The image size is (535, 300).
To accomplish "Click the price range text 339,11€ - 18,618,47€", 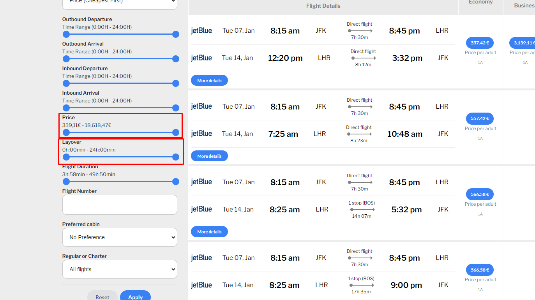I will point(87,125).
